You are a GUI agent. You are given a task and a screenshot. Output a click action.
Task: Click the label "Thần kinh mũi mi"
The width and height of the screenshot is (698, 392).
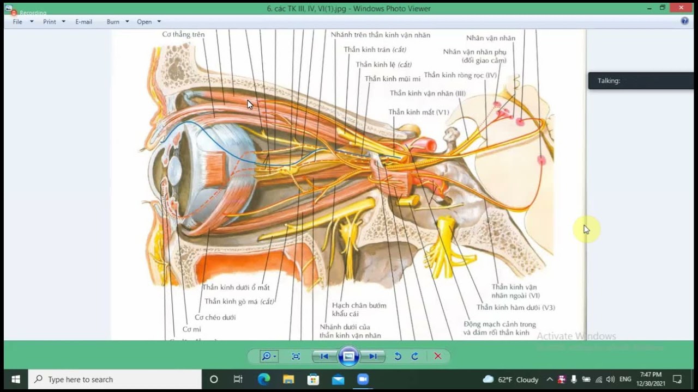(x=393, y=79)
